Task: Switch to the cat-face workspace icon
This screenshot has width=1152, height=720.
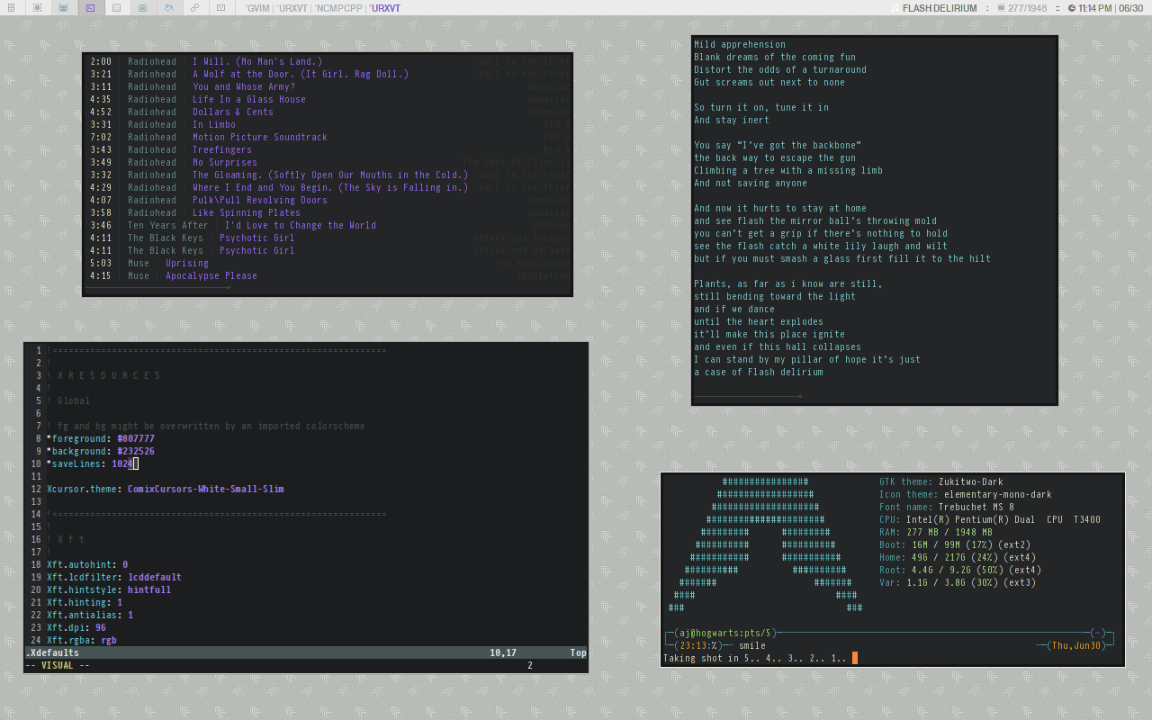Action: (63, 8)
